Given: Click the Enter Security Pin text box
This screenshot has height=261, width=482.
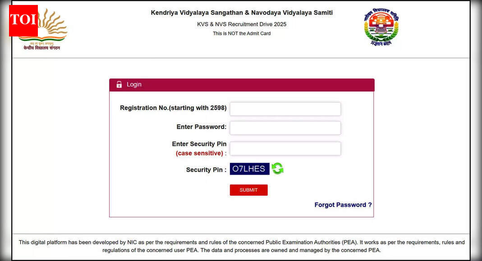Looking at the screenshot, I should click(285, 148).
